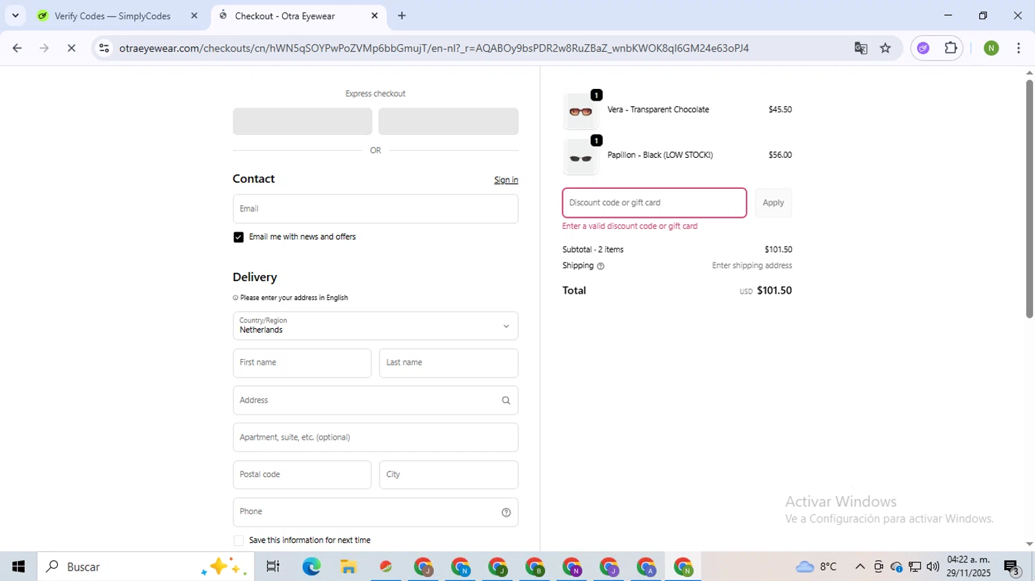Focus the Last name field
Viewport: 1035px width, 581px height.
(448, 363)
